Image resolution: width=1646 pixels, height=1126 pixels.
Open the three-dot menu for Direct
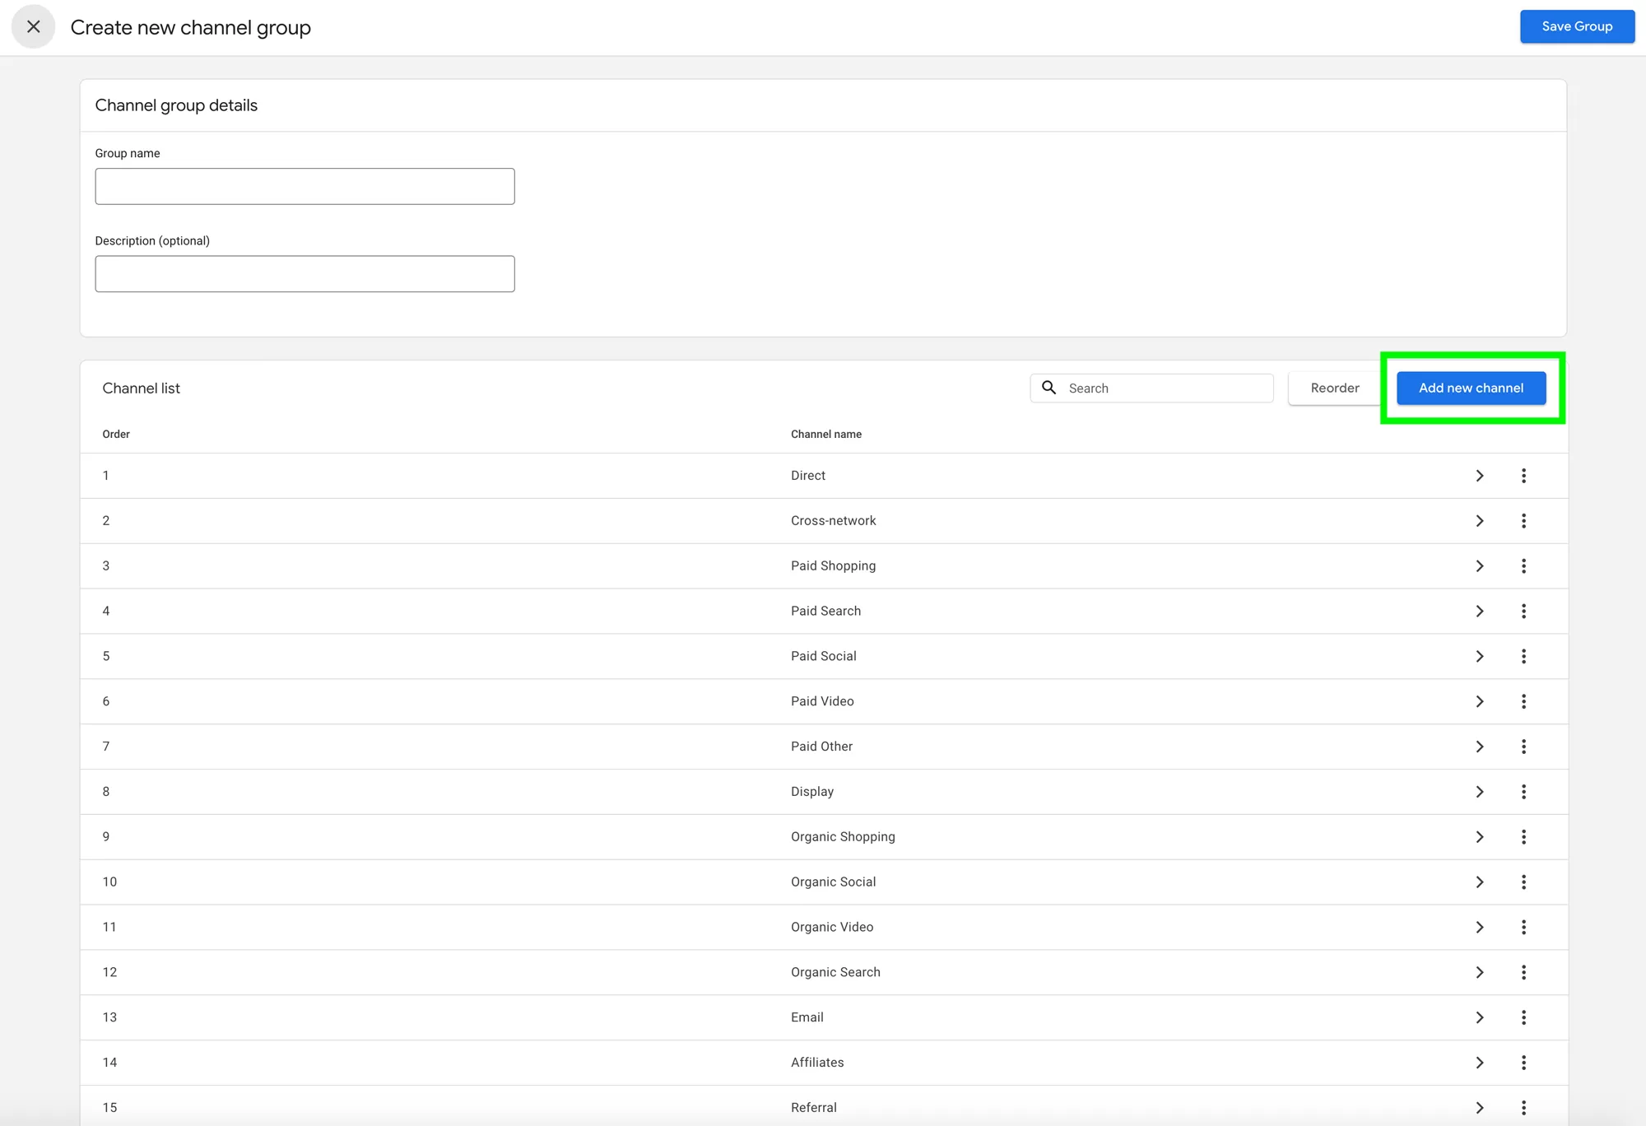(1523, 476)
